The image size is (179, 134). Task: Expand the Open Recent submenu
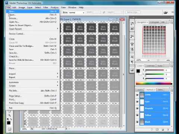click(x=57, y=29)
